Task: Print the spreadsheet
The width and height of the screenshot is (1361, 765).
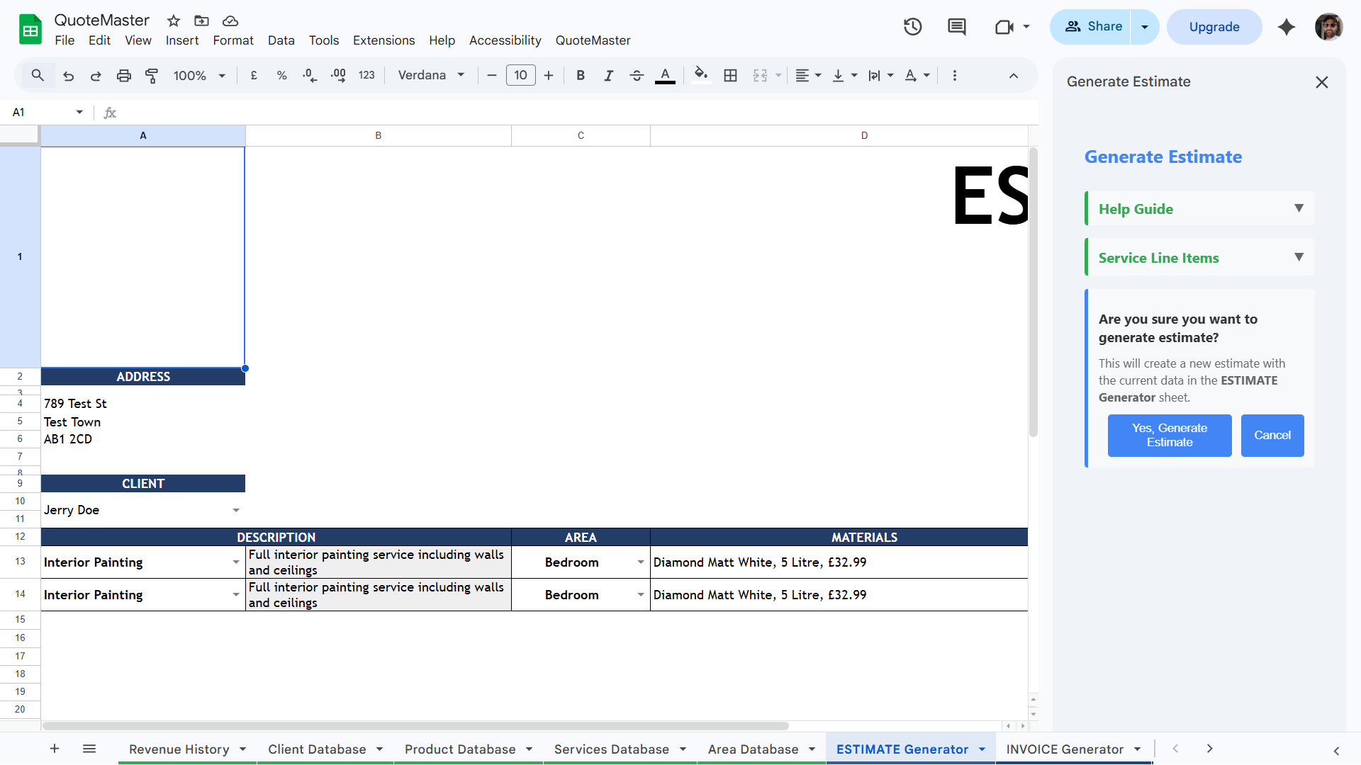Action: (x=124, y=75)
